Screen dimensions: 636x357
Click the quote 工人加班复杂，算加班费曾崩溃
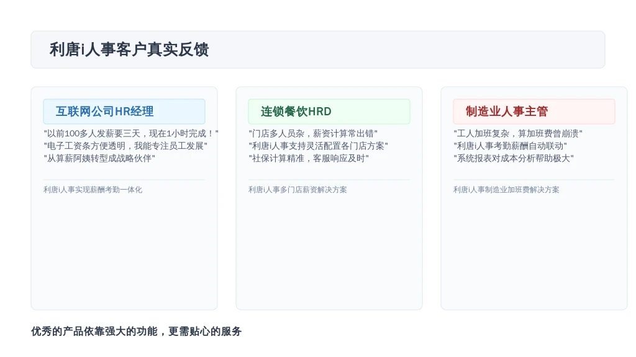click(517, 134)
